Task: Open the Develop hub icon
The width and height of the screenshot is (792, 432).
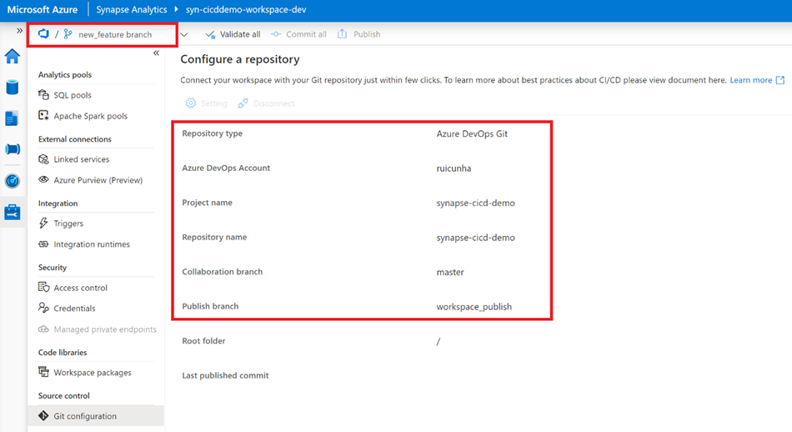Action: (x=12, y=118)
